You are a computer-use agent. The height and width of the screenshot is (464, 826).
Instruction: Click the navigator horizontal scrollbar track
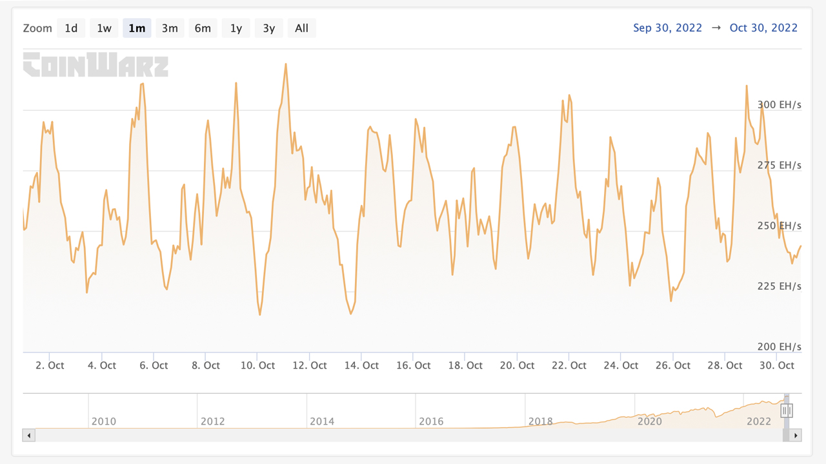pyautogui.click(x=408, y=436)
